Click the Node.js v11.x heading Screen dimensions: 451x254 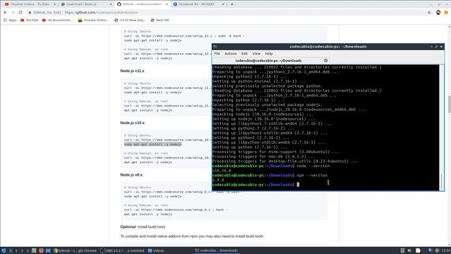point(132,71)
